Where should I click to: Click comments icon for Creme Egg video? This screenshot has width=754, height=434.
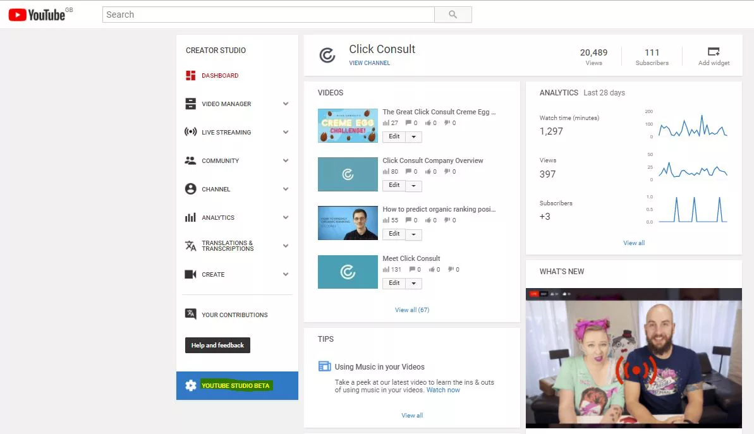point(408,123)
